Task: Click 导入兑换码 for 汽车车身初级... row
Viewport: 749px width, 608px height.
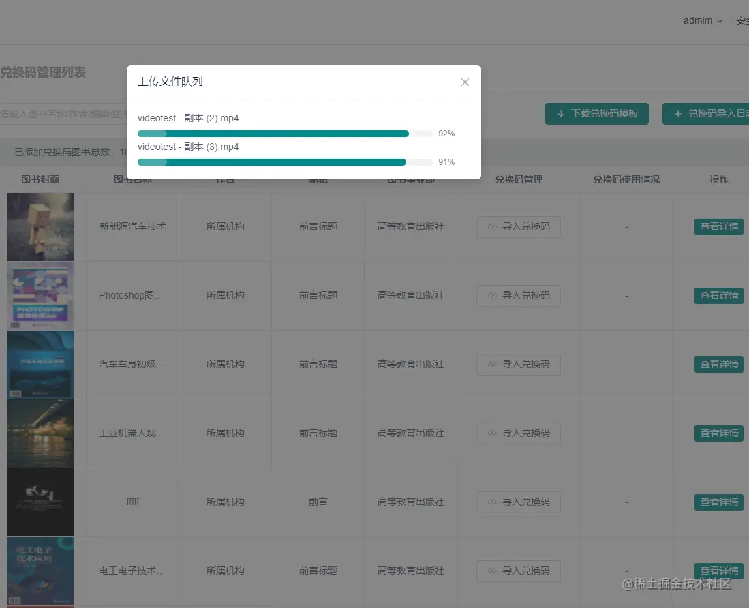Action: click(518, 364)
